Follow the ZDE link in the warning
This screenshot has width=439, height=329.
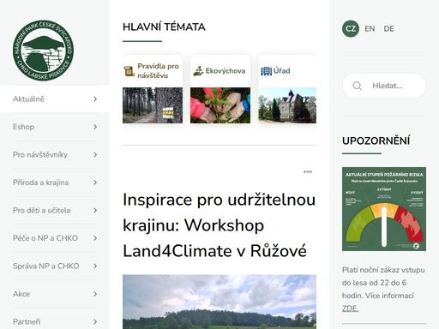350,308
